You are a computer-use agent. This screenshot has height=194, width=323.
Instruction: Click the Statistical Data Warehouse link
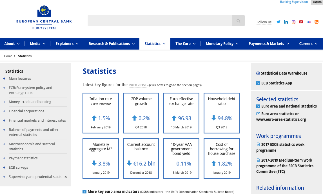tap(284, 73)
